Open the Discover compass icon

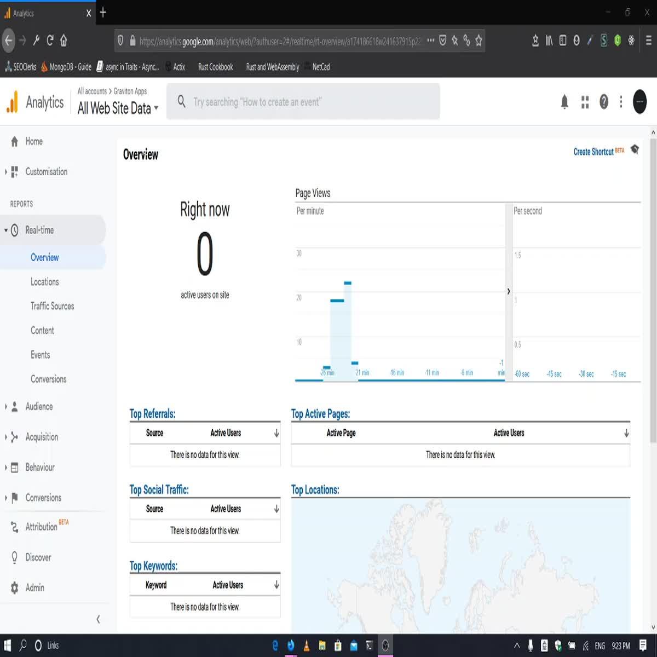point(14,557)
